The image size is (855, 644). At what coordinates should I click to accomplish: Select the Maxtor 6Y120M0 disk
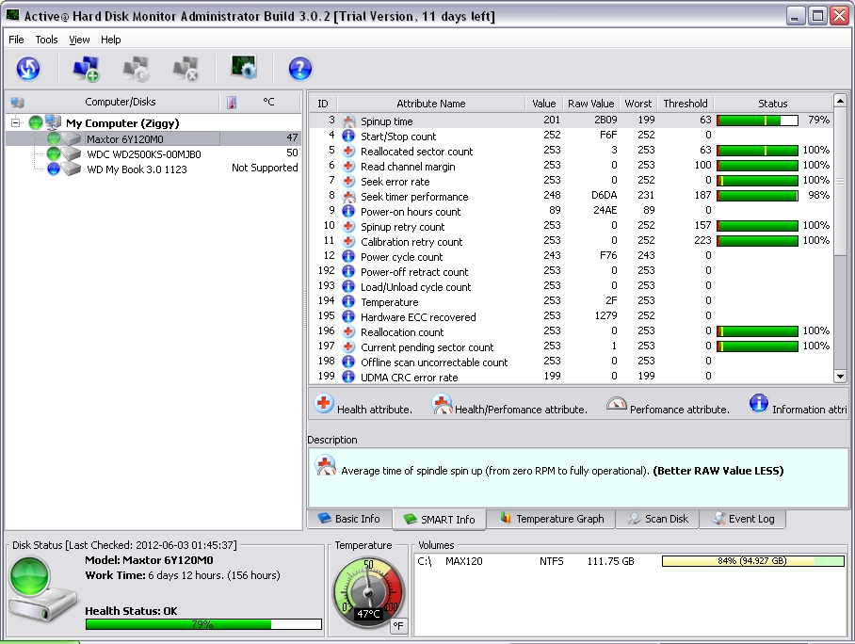[x=125, y=139]
